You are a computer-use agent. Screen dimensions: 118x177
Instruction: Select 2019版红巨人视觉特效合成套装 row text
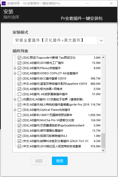(x=51, y=147)
